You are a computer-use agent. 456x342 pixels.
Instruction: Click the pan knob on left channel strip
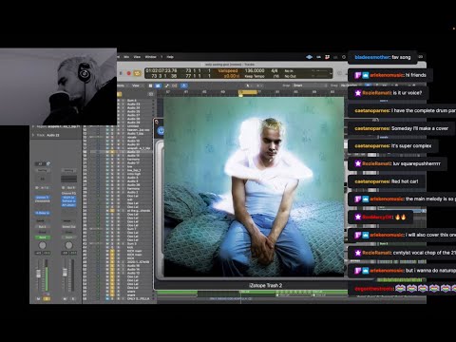(x=42, y=245)
